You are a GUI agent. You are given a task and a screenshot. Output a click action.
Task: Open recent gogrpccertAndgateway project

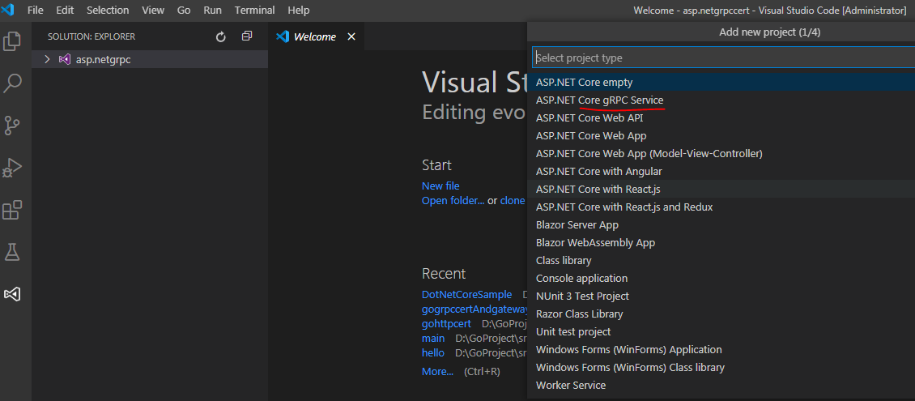475,309
